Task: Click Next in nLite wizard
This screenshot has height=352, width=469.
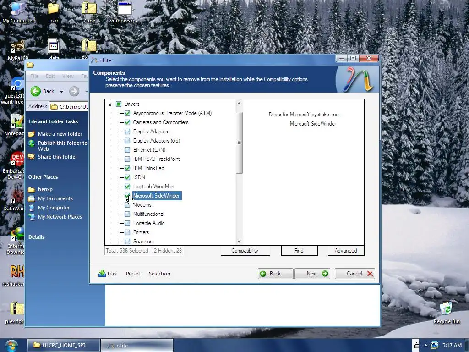Action: point(312,274)
